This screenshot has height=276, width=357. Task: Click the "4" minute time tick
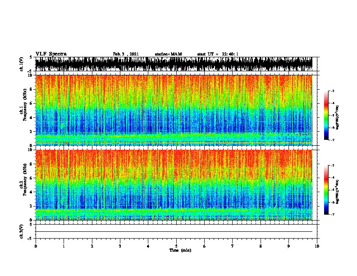click(148, 246)
